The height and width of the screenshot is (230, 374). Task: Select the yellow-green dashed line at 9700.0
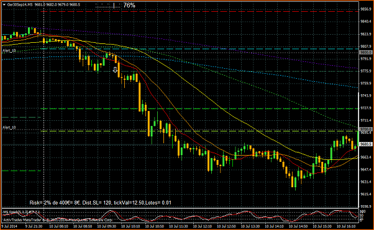pos(199,131)
